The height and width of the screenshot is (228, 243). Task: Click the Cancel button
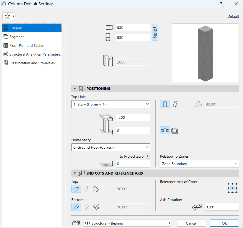tap(191, 223)
